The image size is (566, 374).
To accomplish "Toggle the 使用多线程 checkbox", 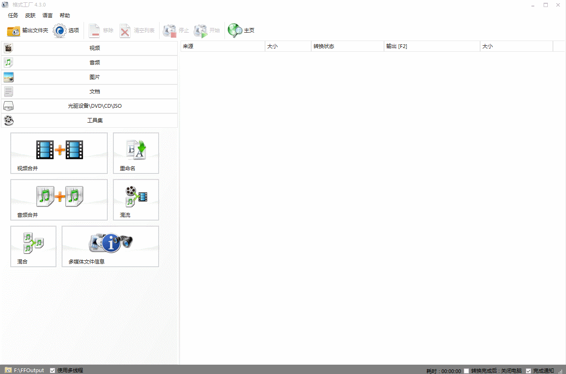I will [53, 370].
